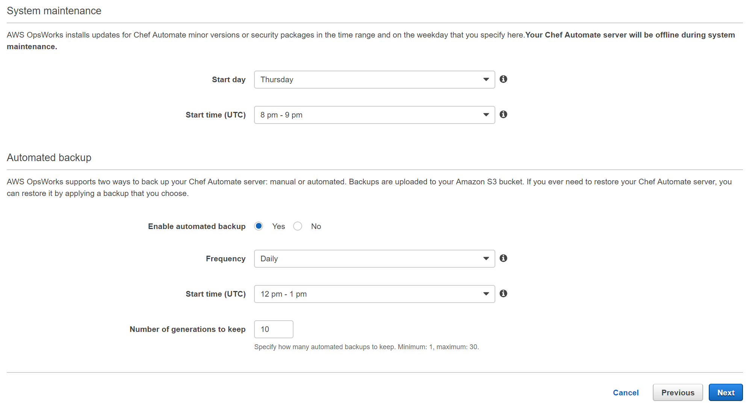
Task: Click the info icon next to backup Frequency
Action: (x=503, y=259)
